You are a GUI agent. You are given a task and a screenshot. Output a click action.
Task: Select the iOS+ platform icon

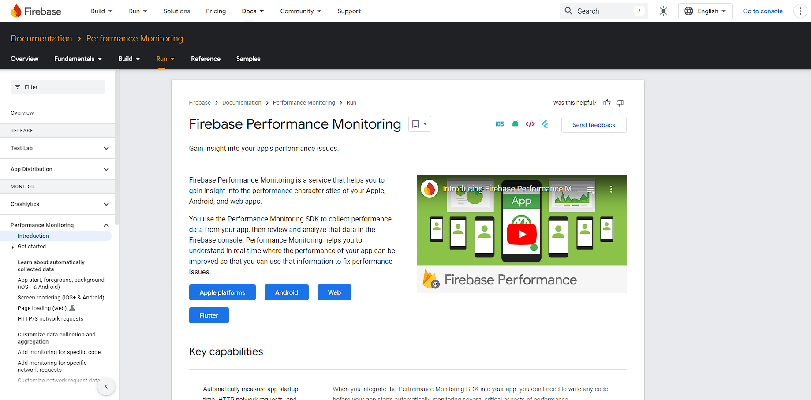(x=501, y=124)
